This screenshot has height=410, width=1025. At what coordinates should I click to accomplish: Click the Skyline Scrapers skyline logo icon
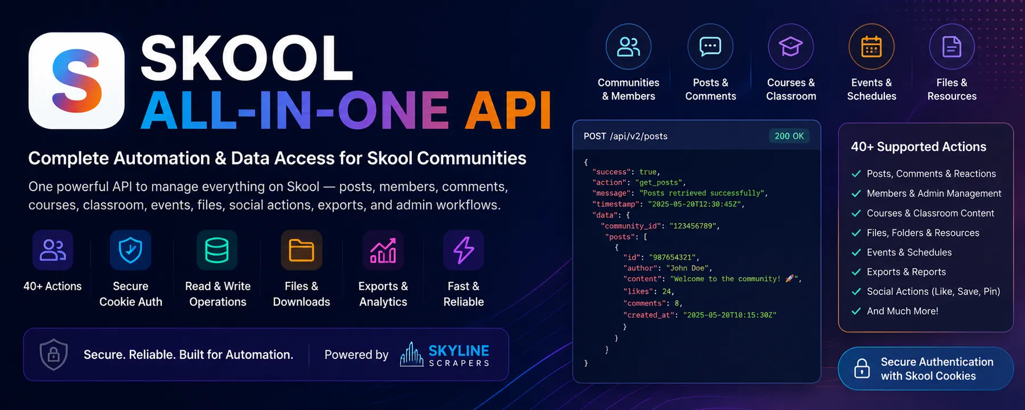(411, 354)
